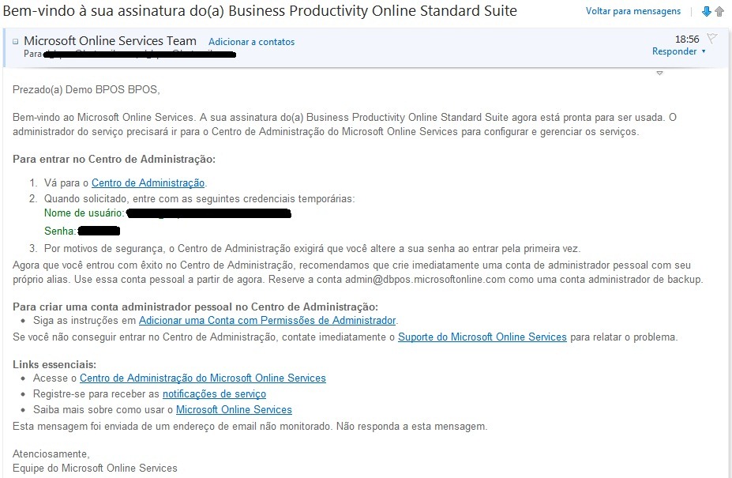
Task: Open Centro de Administração do Microsoft Online Services
Action: click(202, 378)
